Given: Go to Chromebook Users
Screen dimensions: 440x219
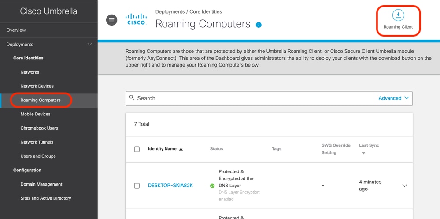Looking at the screenshot, I should (x=39, y=128).
